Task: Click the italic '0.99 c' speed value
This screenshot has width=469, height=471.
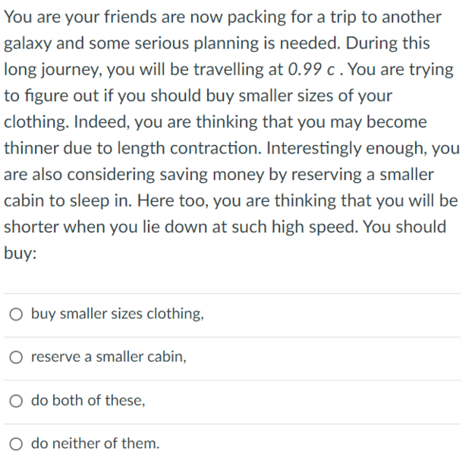Action: tap(311, 69)
